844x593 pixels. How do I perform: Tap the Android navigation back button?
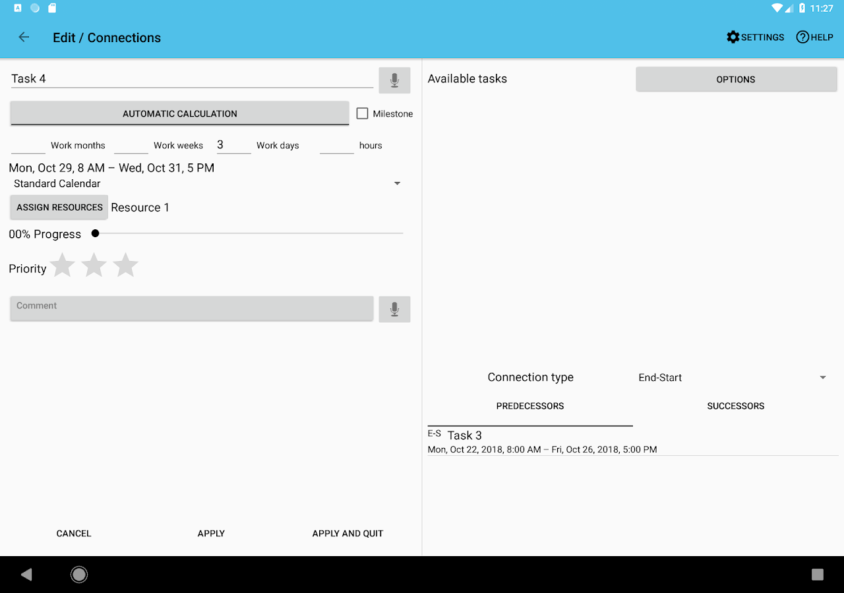[x=26, y=574]
